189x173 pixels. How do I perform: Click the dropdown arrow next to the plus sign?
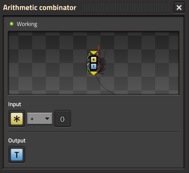[47, 119]
